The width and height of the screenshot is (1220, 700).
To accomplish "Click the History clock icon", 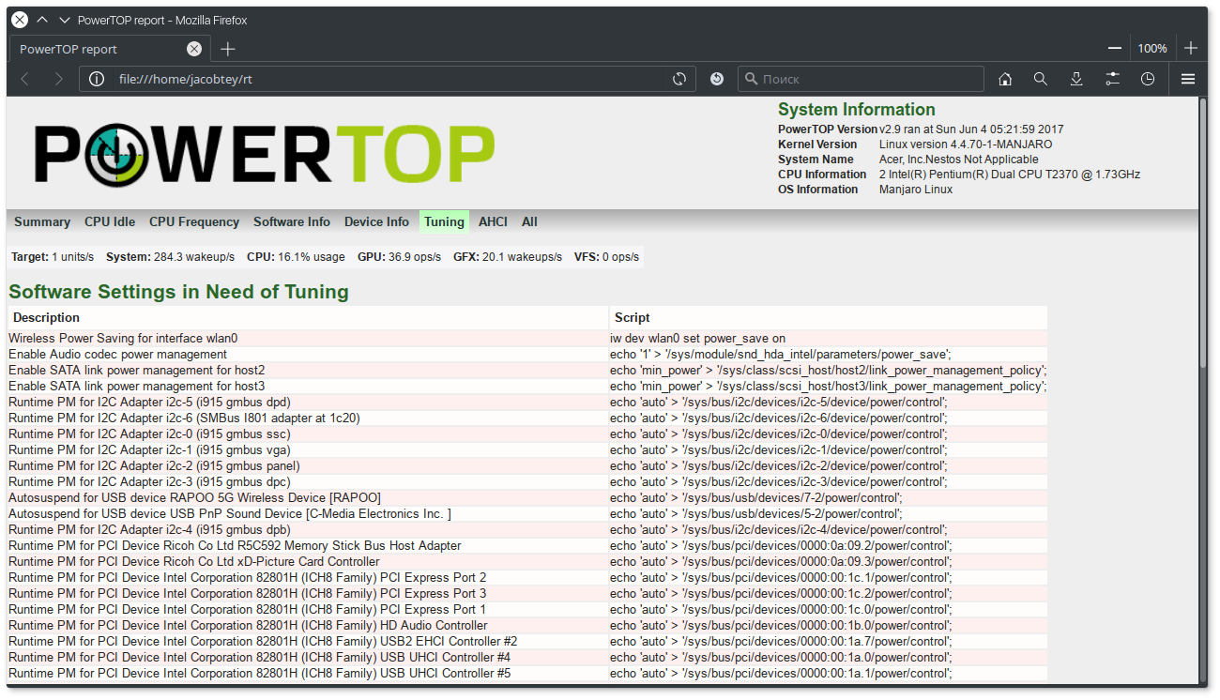I will click(x=1148, y=79).
